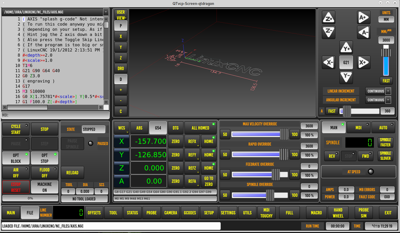Select the Z axis DRO label
400x233 pixels.
tap(122, 168)
